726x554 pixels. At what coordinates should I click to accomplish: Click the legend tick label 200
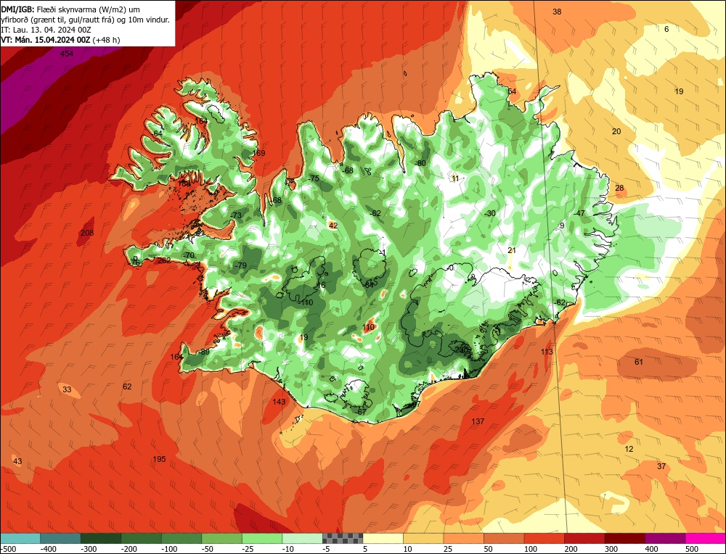pyautogui.click(x=571, y=549)
